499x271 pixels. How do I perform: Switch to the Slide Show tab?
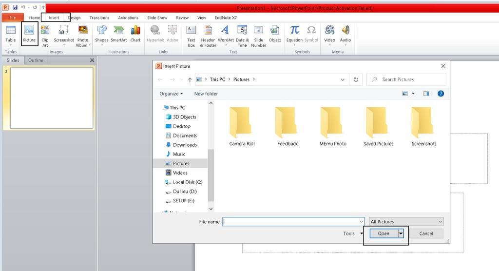(157, 18)
